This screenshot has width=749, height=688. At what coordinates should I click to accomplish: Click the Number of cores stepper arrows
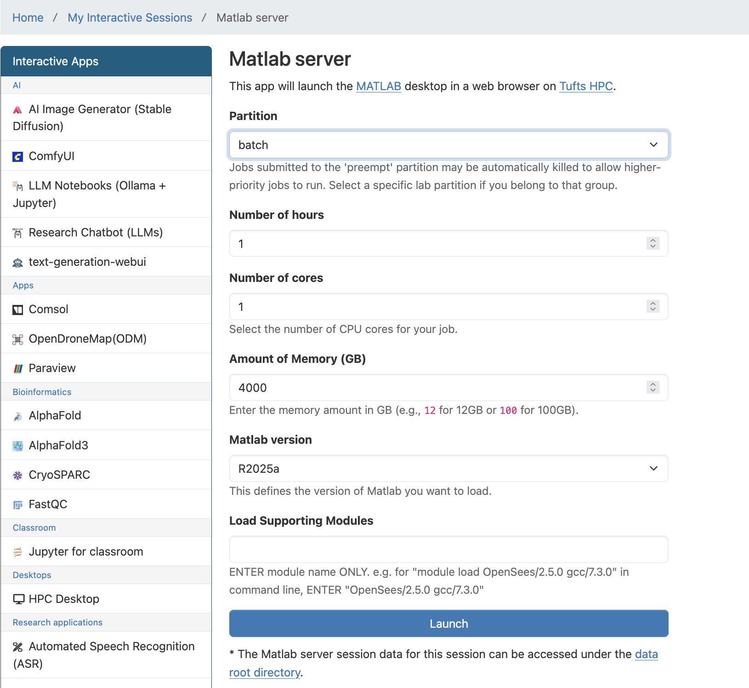coord(653,306)
